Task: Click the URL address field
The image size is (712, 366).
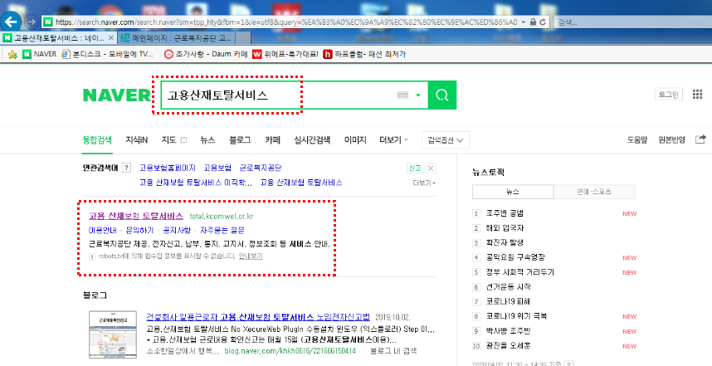Action: tap(286, 22)
